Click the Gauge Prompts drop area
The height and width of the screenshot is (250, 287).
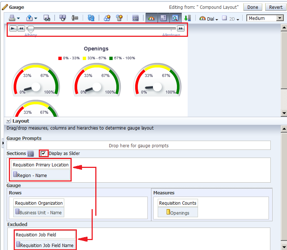click(x=139, y=145)
